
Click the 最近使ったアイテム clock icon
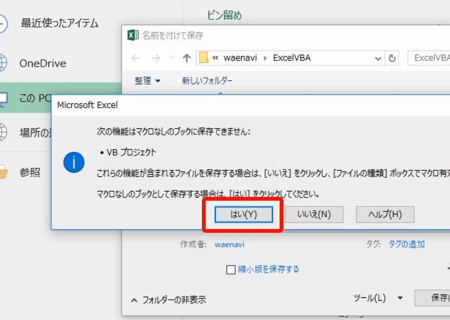[3, 23]
